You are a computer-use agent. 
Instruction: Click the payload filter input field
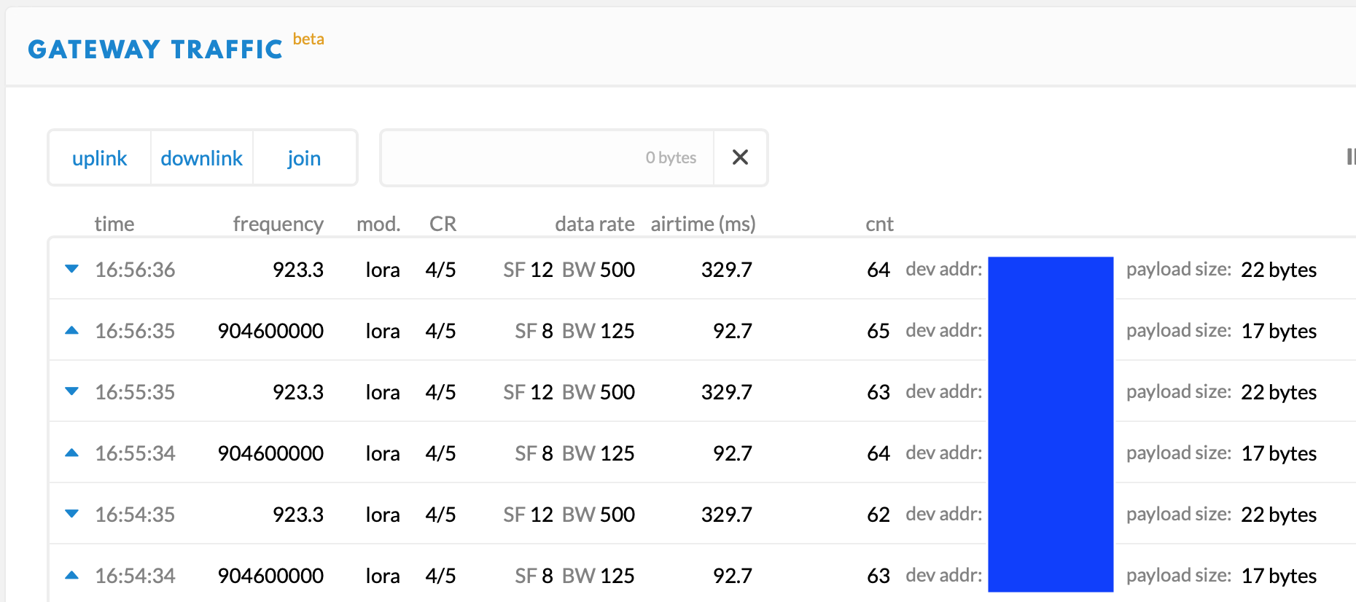pos(547,157)
